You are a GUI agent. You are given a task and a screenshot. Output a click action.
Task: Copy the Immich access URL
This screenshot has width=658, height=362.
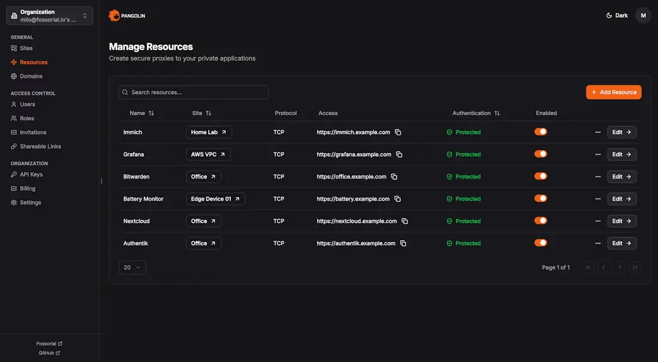tap(398, 132)
